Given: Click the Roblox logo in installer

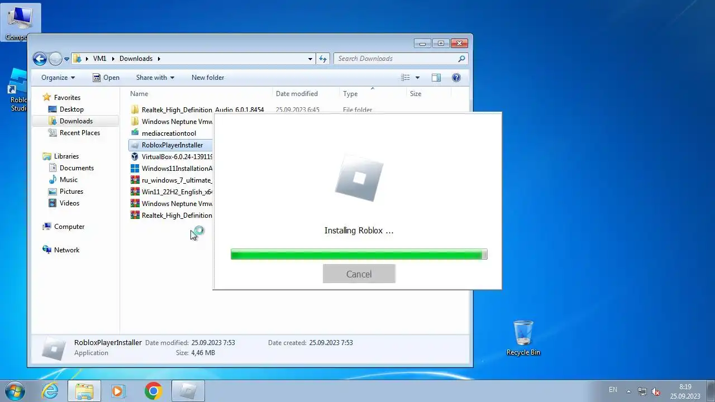Looking at the screenshot, I should 359,179.
